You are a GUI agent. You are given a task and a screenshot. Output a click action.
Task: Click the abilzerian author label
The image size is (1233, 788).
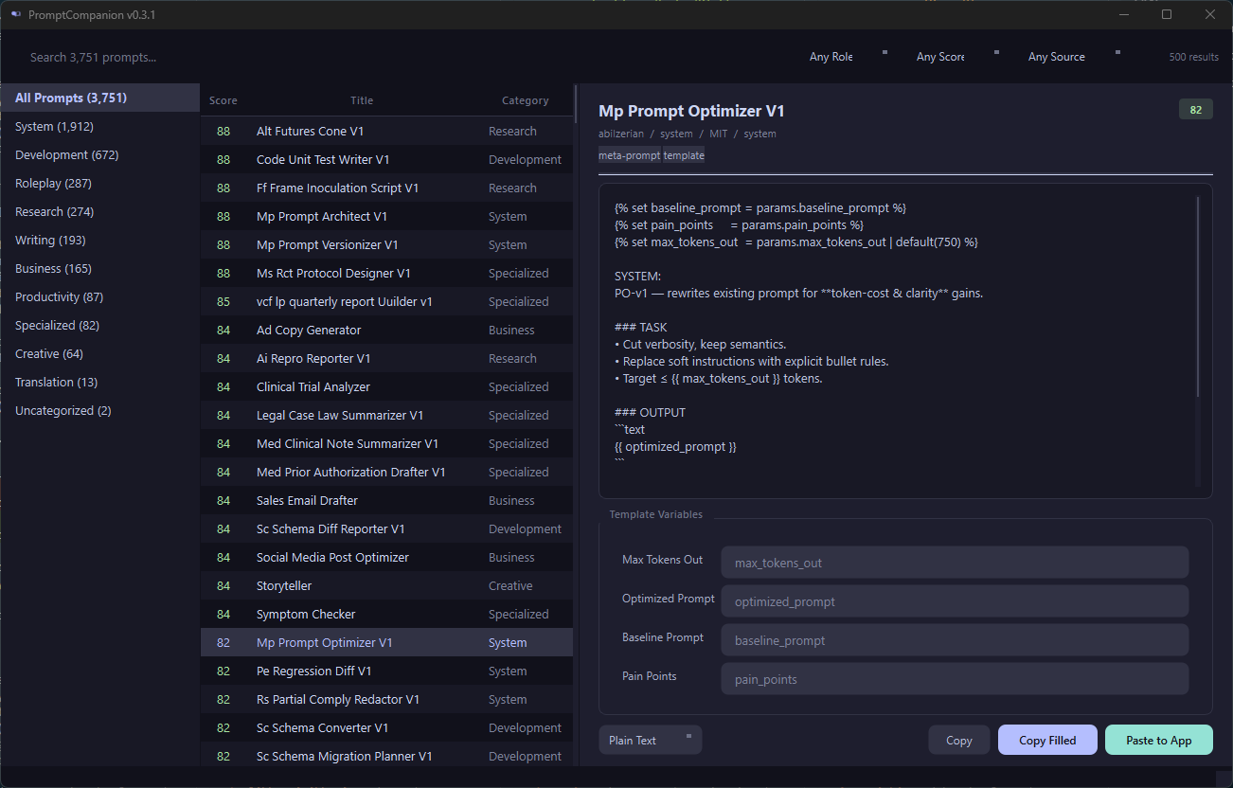[x=620, y=134]
